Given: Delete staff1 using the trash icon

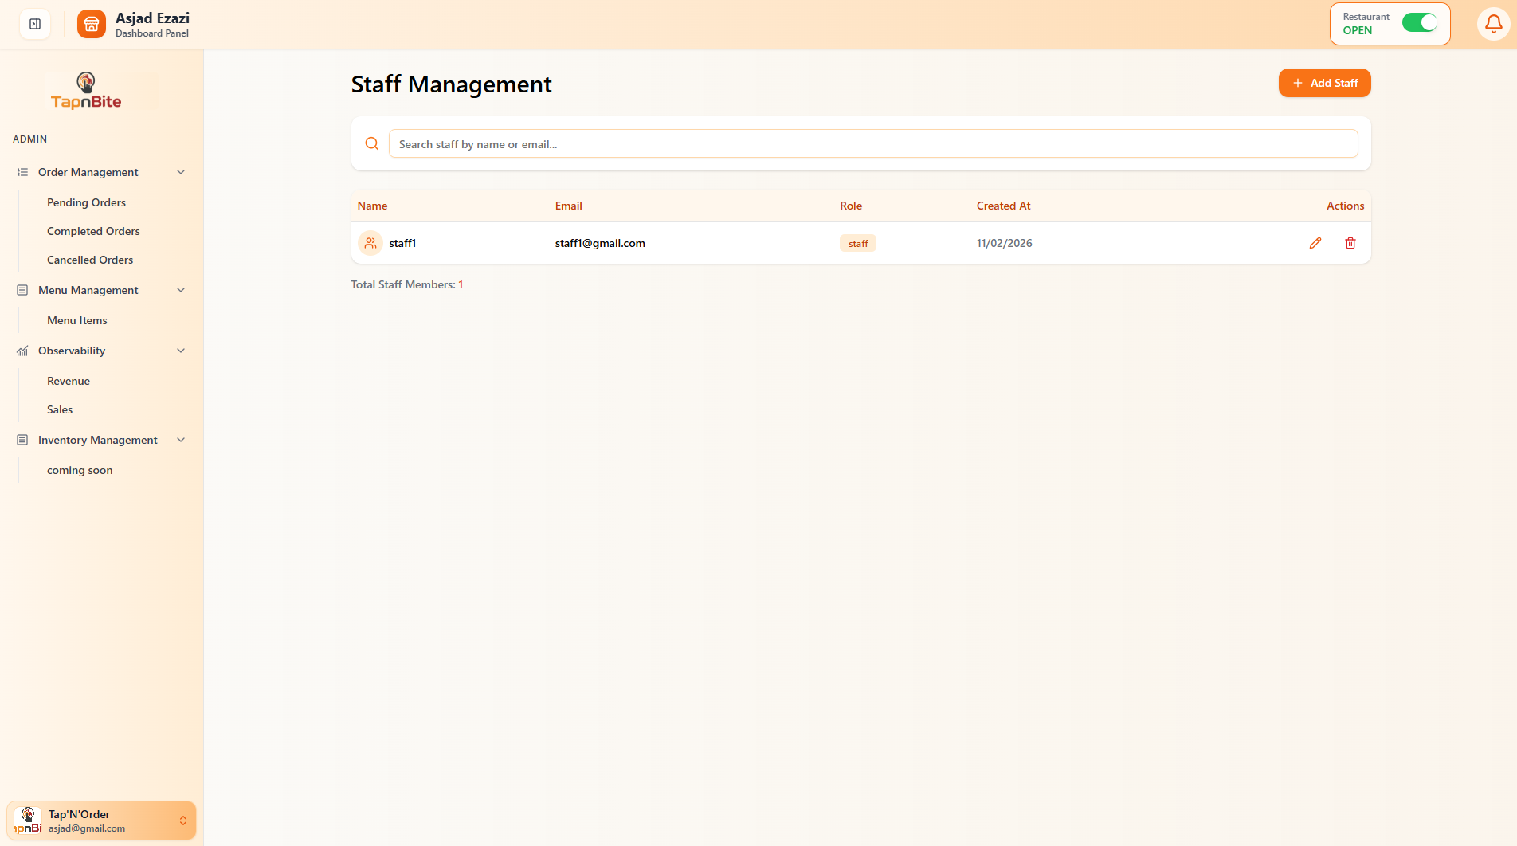Looking at the screenshot, I should [x=1350, y=243].
